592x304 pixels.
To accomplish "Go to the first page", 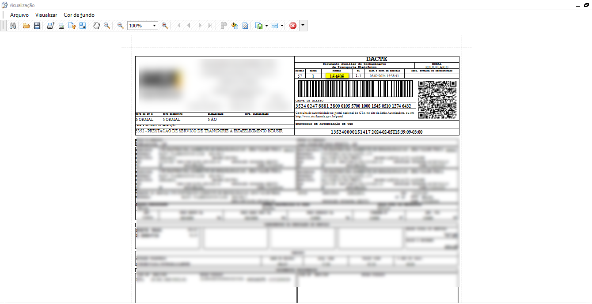I will pyautogui.click(x=178, y=26).
